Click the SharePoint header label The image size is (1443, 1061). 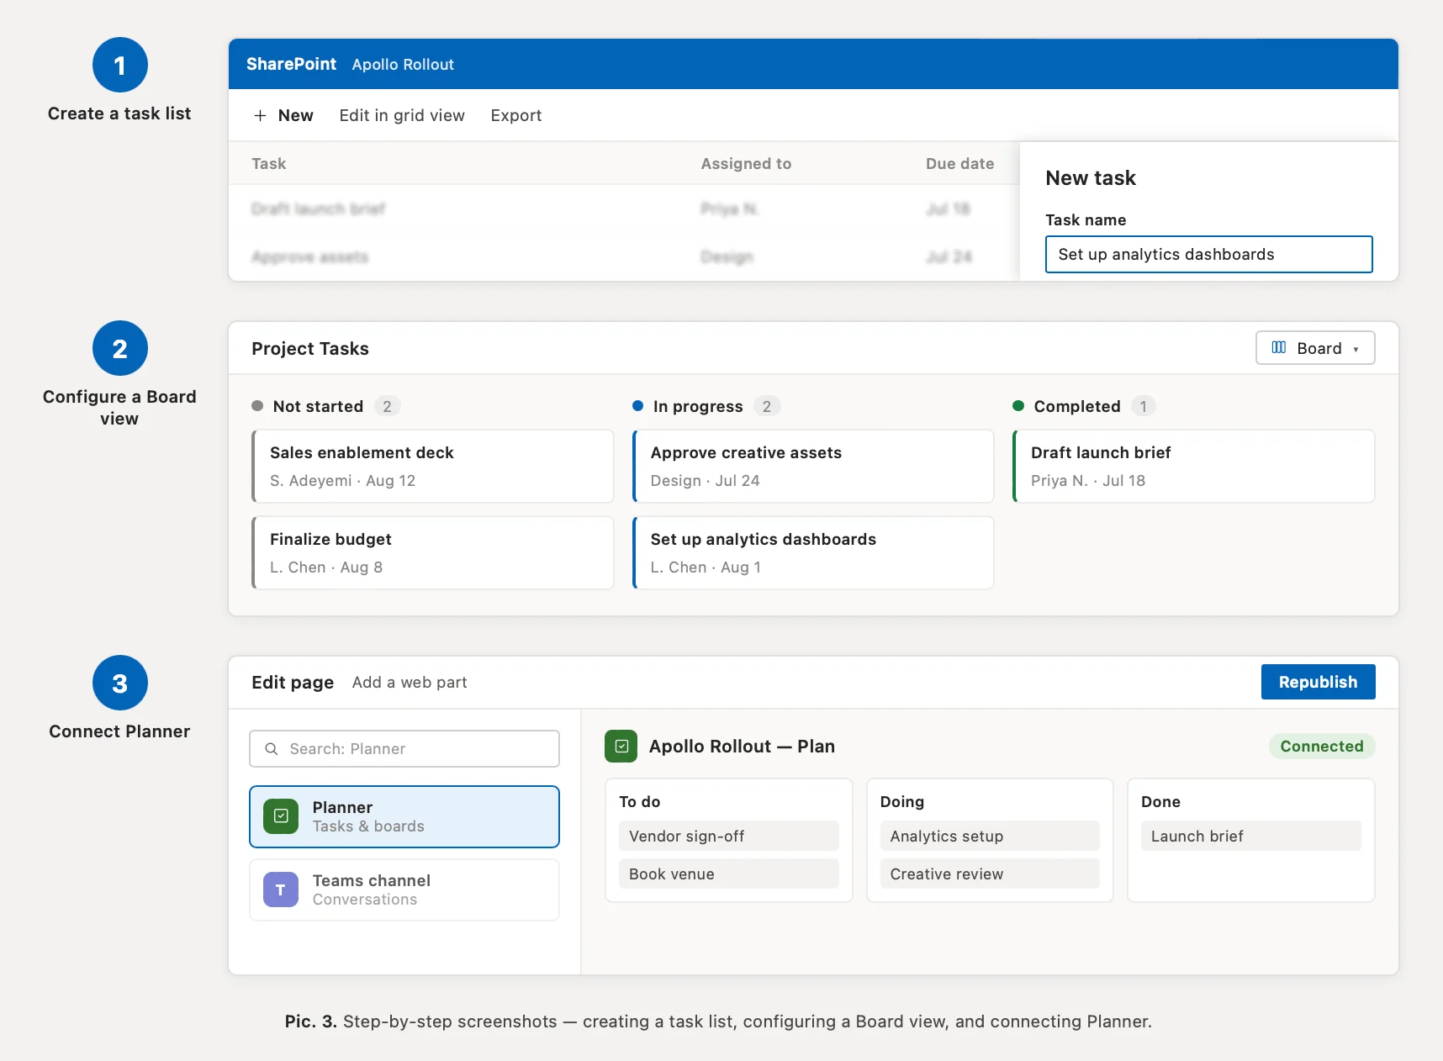pyautogui.click(x=291, y=64)
